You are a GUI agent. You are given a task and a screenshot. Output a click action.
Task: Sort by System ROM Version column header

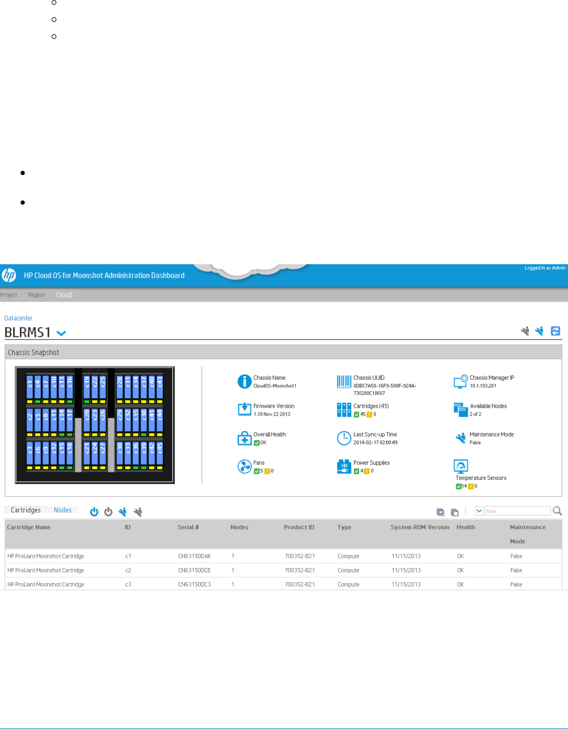click(420, 527)
